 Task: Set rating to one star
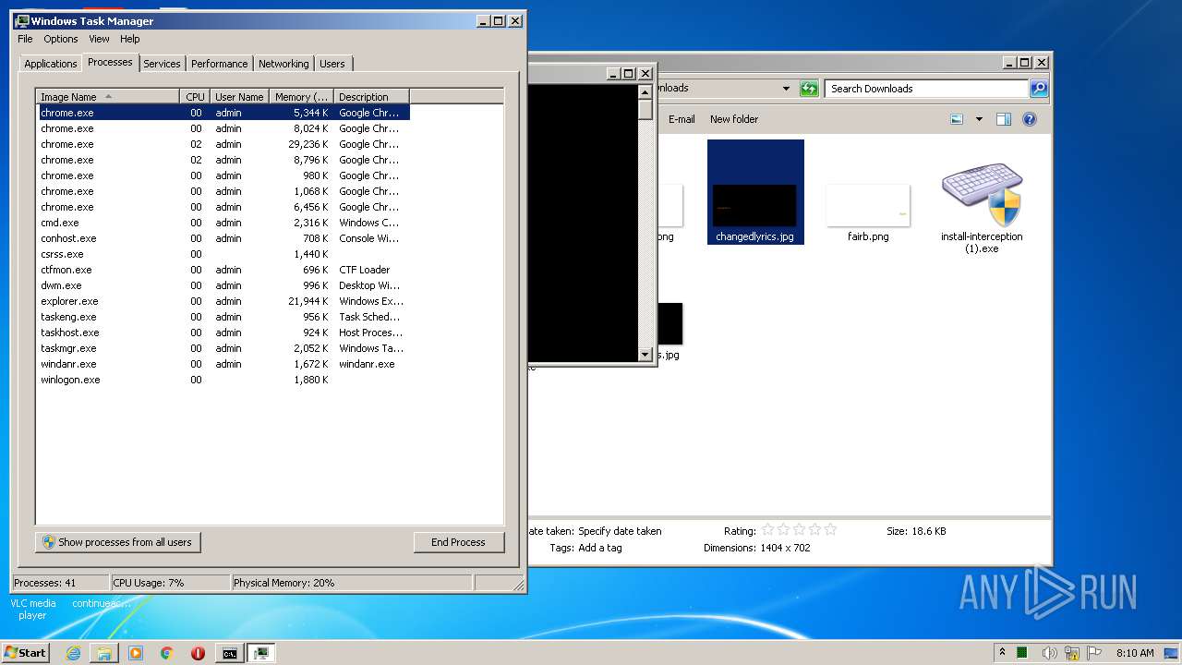tap(767, 530)
